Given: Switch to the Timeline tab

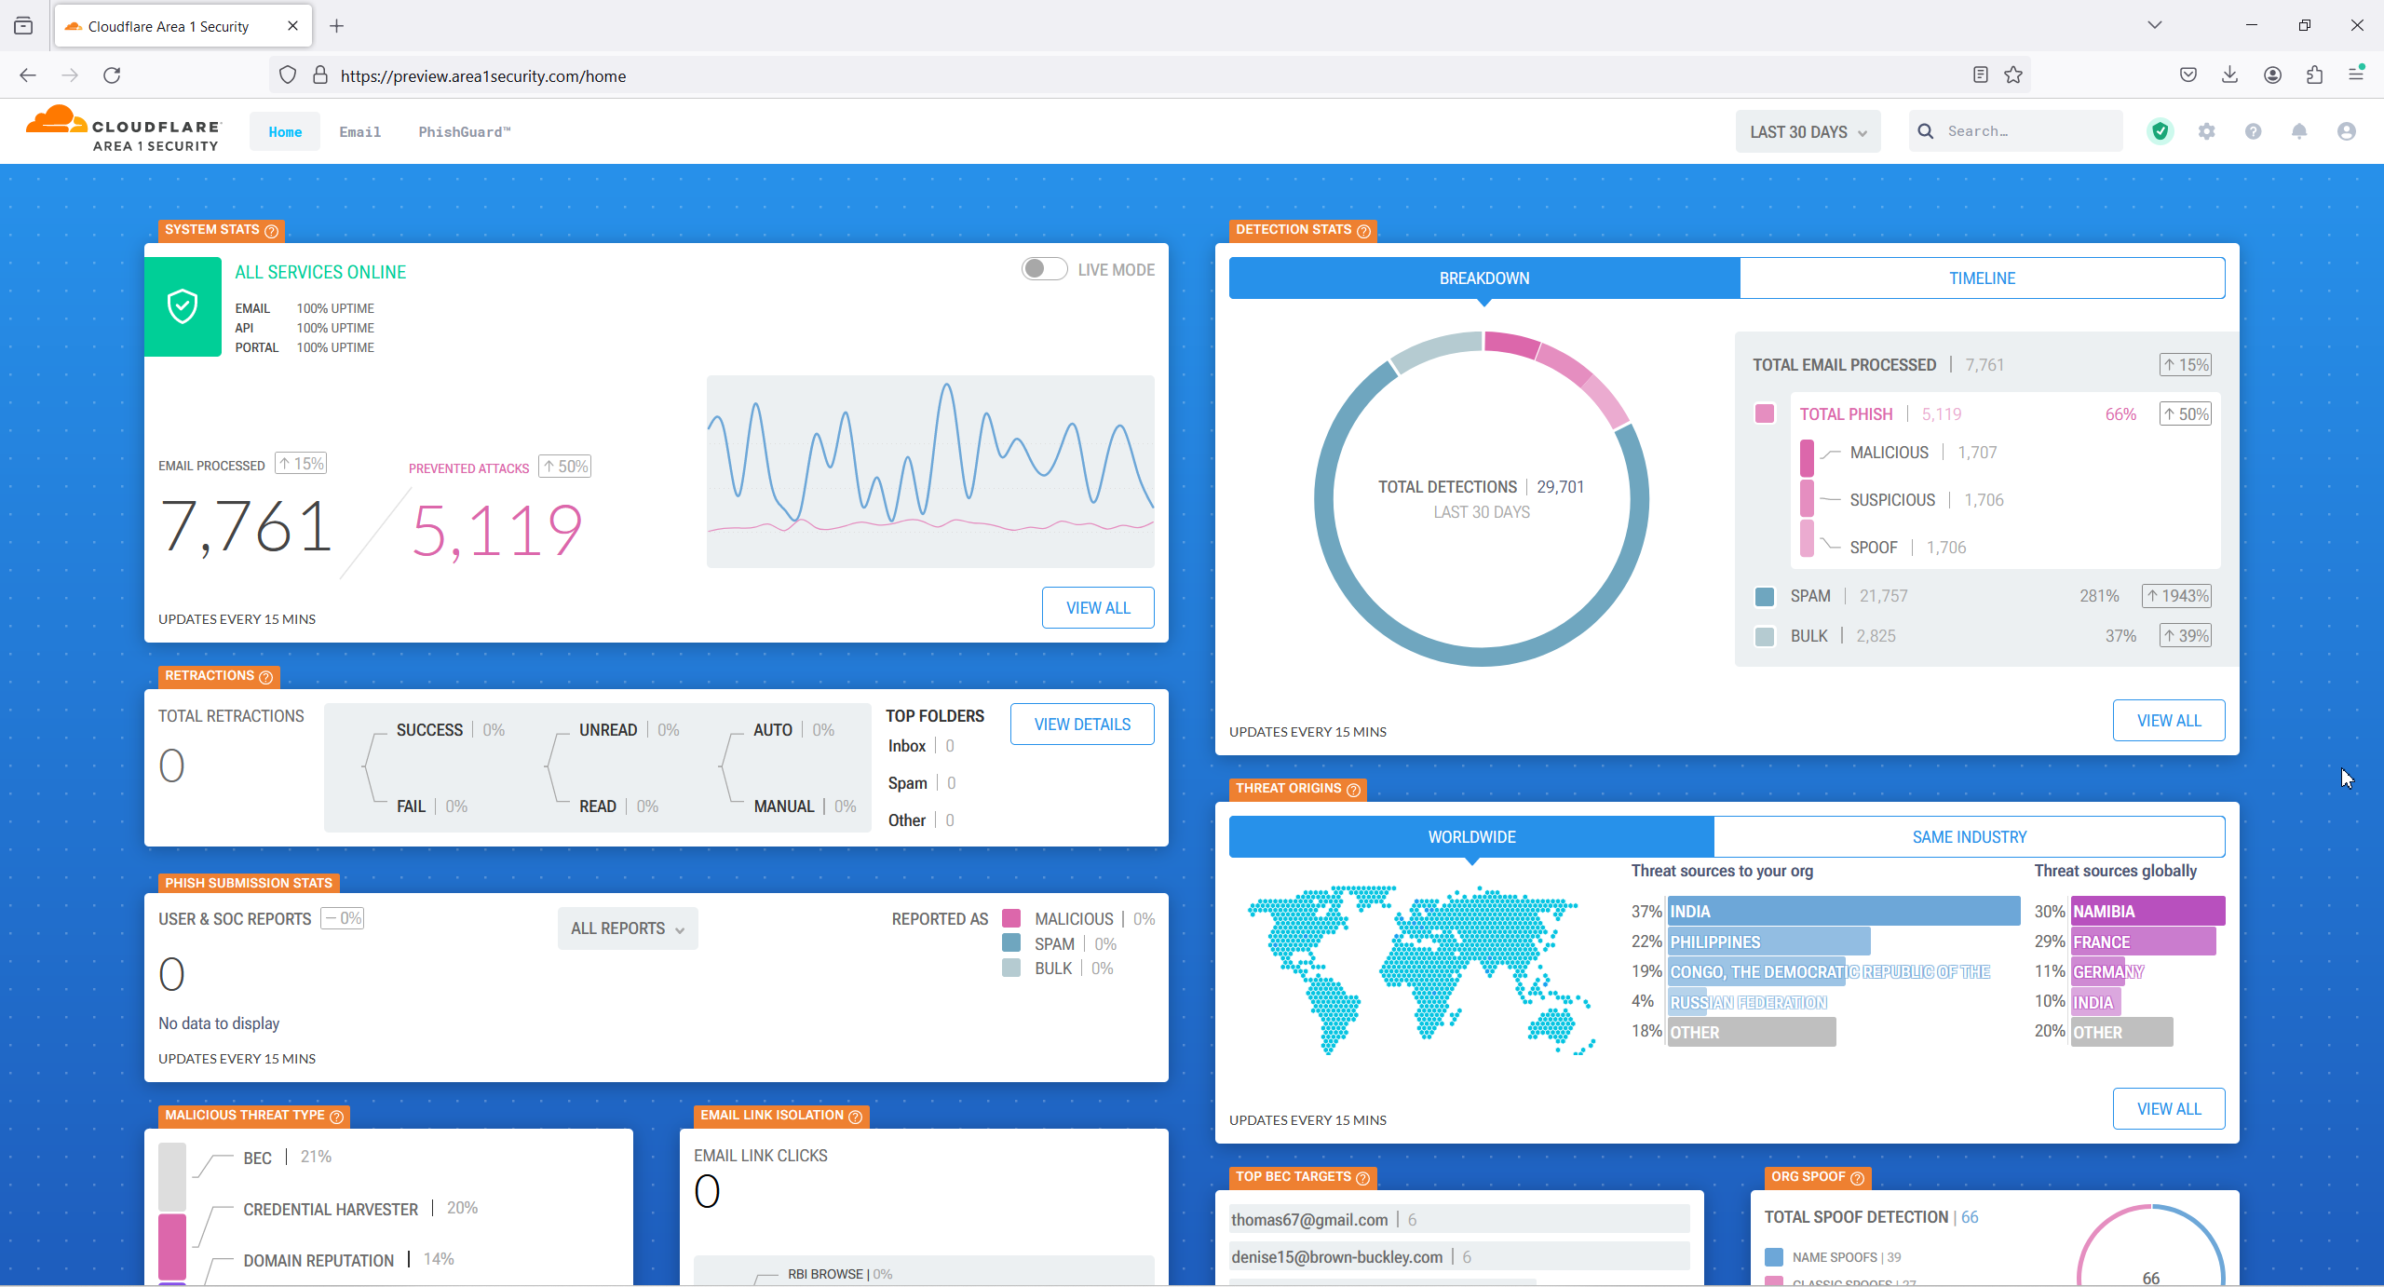Looking at the screenshot, I should [1982, 278].
